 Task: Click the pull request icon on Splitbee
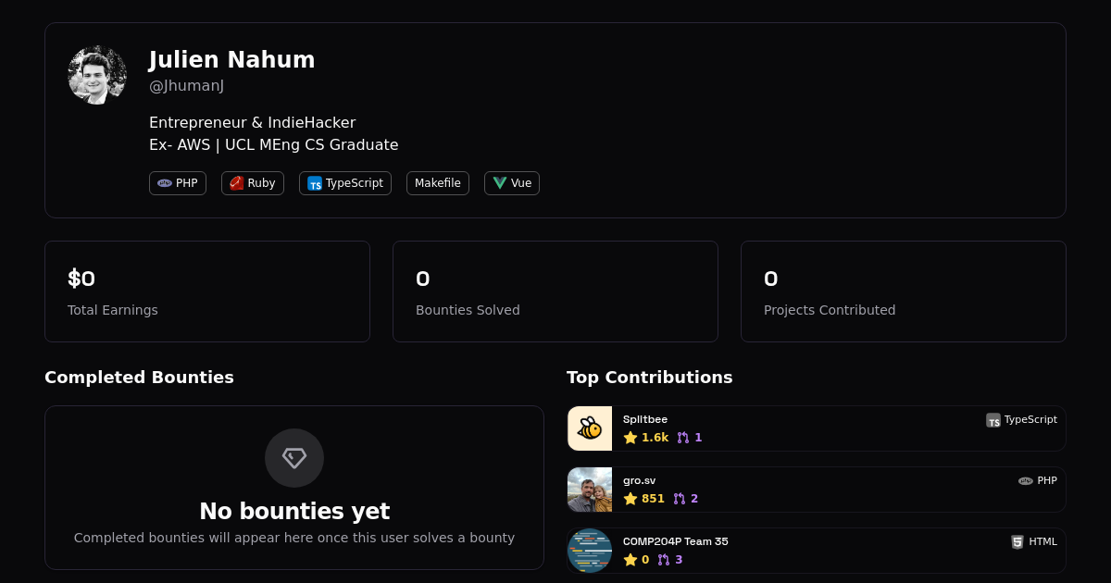click(683, 438)
